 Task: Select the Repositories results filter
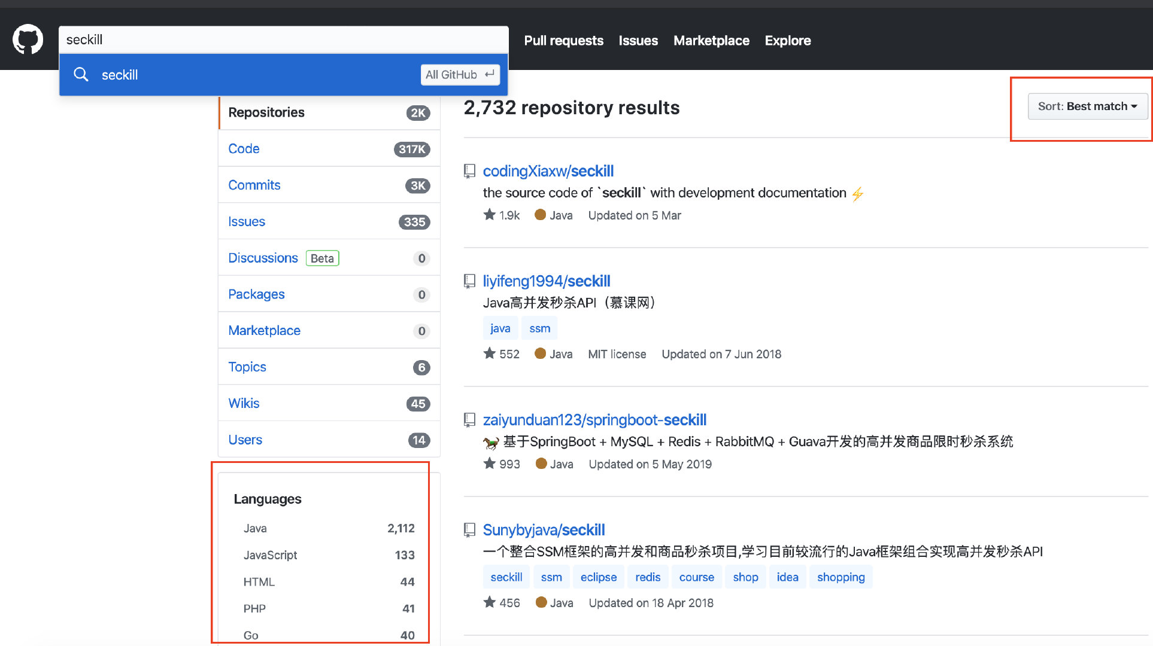[329, 112]
